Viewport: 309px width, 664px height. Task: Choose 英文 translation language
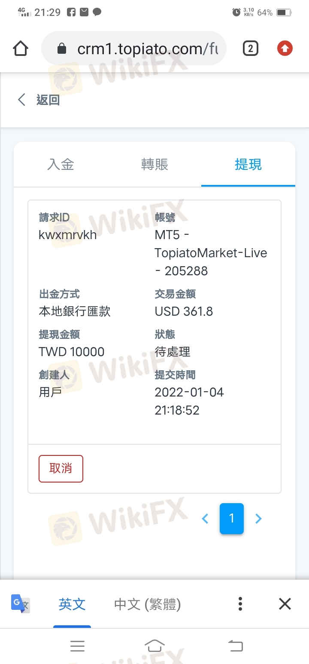tap(72, 604)
